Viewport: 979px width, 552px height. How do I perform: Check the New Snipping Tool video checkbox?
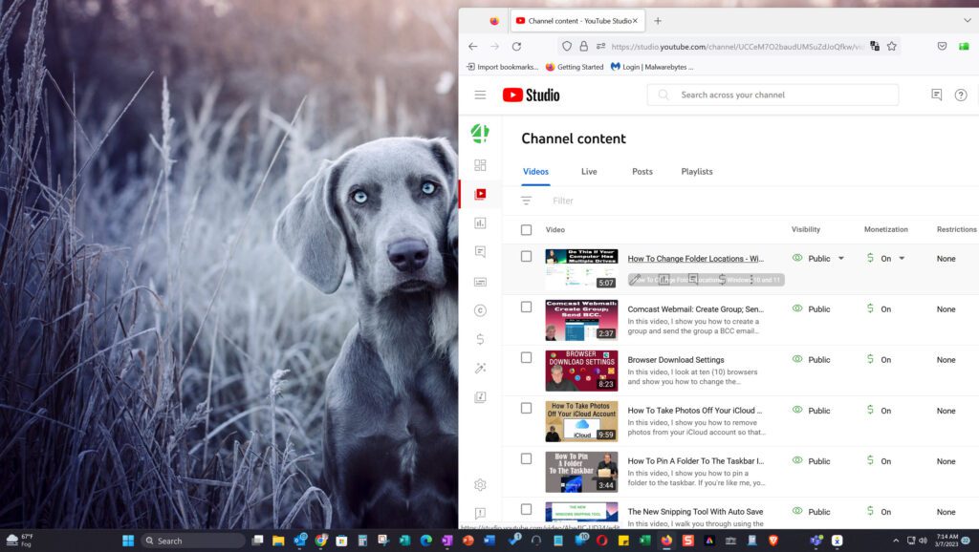point(527,509)
